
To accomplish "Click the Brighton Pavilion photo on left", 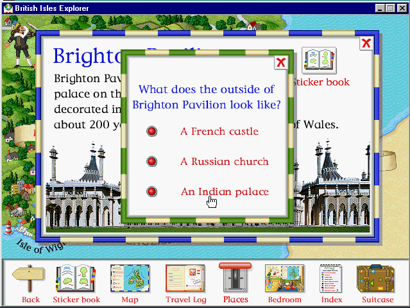I will 83,187.
